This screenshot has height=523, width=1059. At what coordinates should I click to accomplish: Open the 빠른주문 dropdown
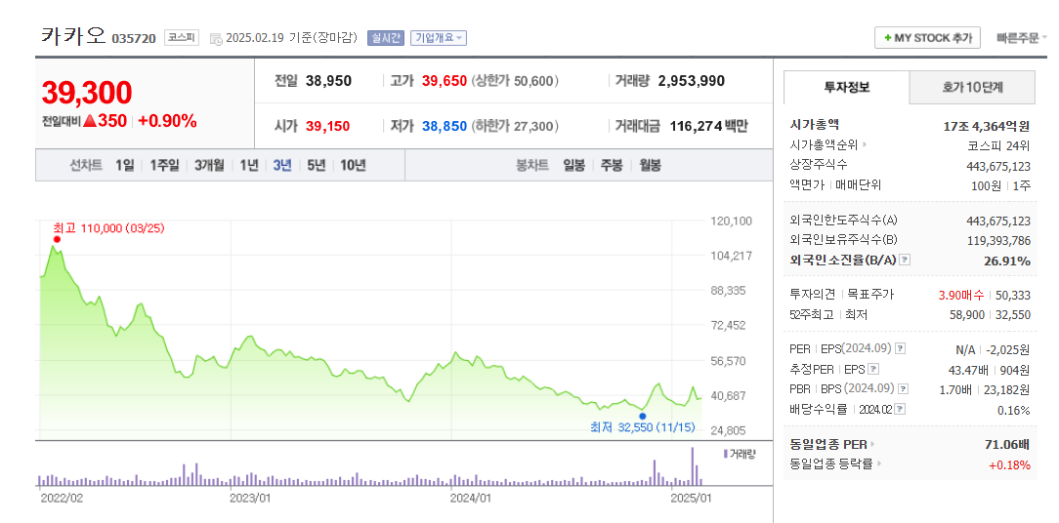click(x=1022, y=38)
